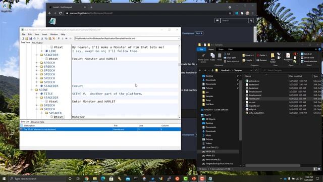Image resolution: width=323 pixels, height=182 pixels.
Task: Bookmark this page with star icon in Chrome
Action: click(230, 13)
